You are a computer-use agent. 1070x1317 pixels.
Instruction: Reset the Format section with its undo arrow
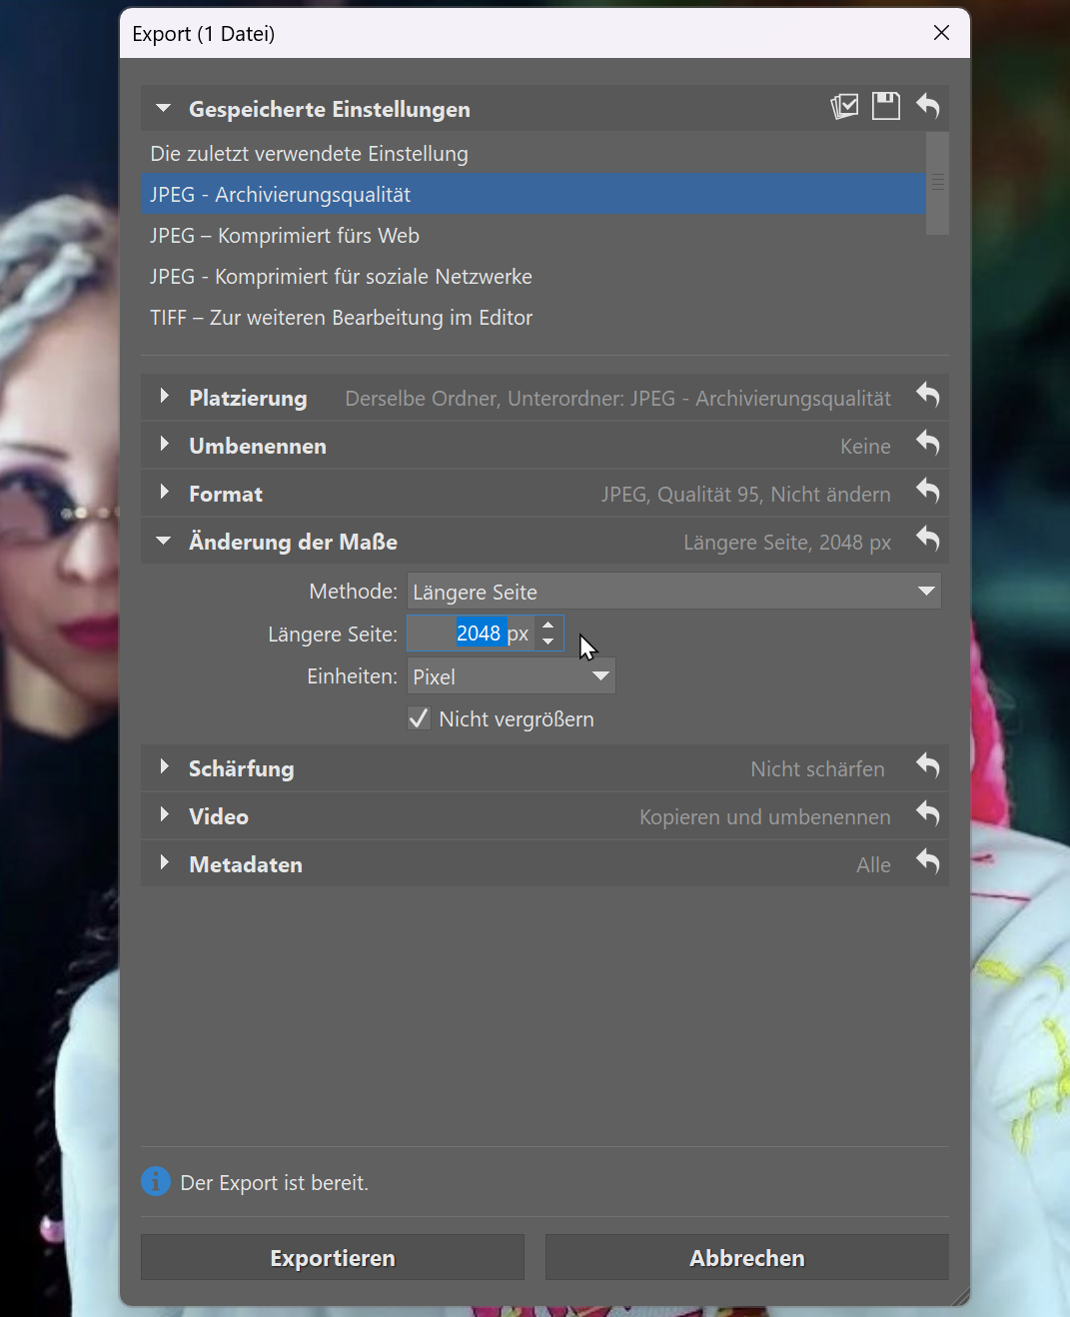coord(928,492)
